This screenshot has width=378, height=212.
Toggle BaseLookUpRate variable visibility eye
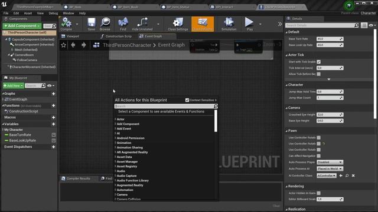54,140
